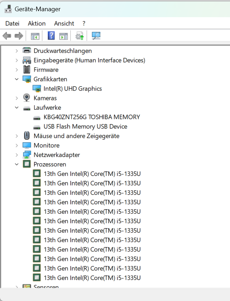The width and height of the screenshot is (230, 301).
Task: Click the Eingabegeräte category icon
Action: pos(27,60)
